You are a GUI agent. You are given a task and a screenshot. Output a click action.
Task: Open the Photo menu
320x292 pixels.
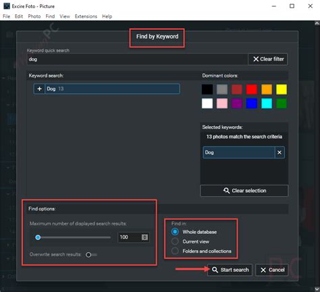34,16
